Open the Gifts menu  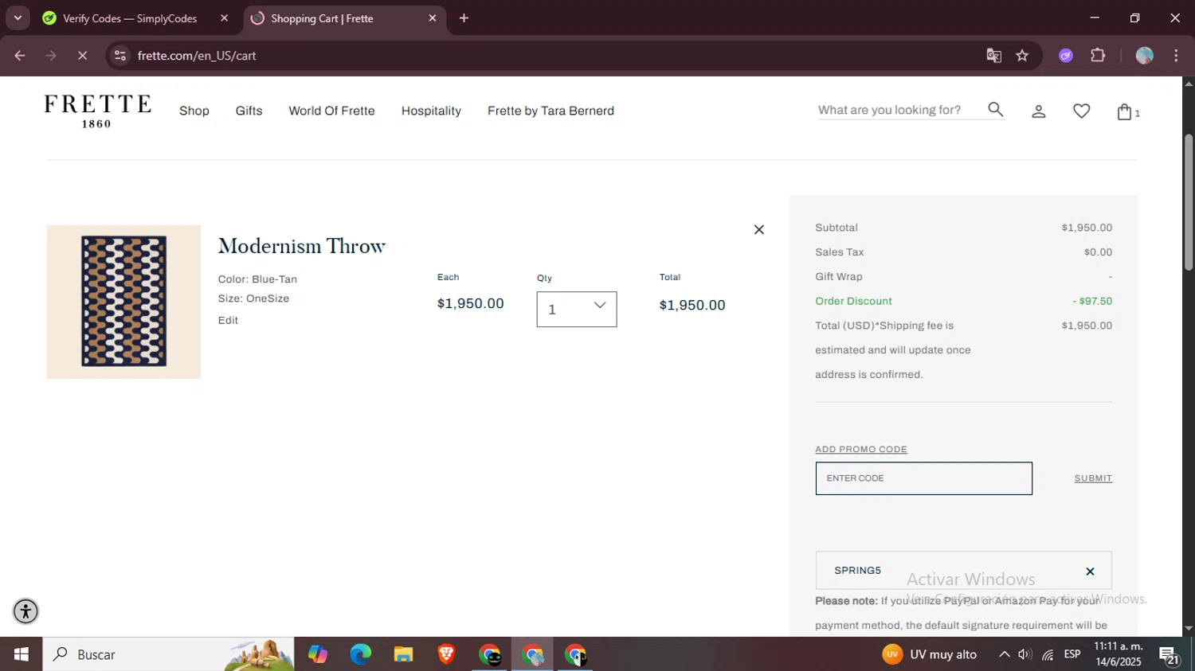coord(249,111)
